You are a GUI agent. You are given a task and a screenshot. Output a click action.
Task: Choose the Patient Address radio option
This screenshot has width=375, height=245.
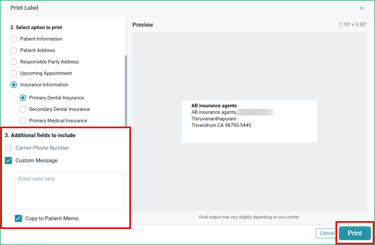[x=14, y=50]
